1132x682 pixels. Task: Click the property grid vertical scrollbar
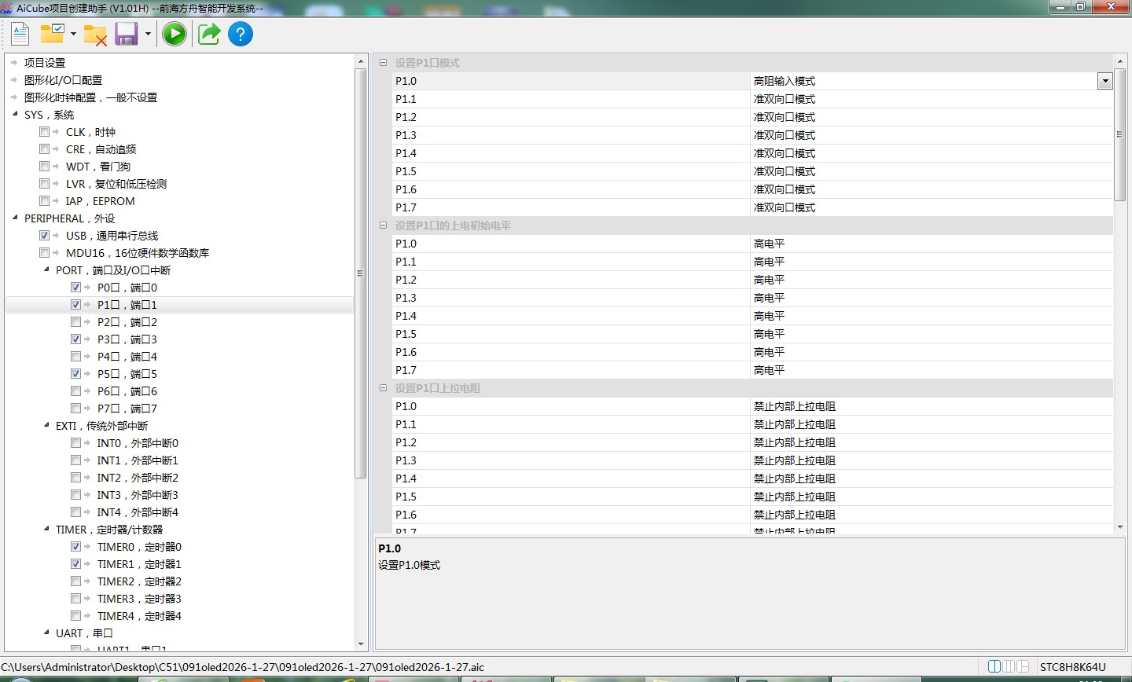click(1120, 134)
